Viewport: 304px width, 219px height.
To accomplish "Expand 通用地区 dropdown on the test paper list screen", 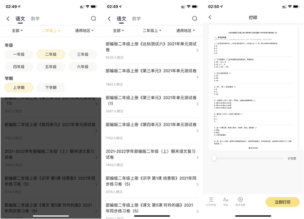I will (x=186, y=30).
